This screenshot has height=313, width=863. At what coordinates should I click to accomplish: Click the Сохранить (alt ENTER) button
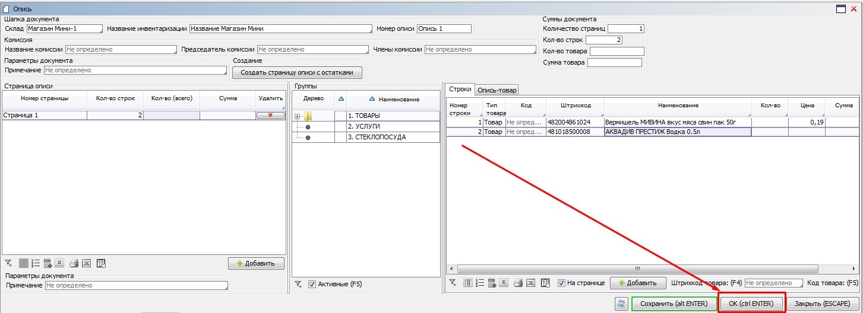pyautogui.click(x=673, y=304)
